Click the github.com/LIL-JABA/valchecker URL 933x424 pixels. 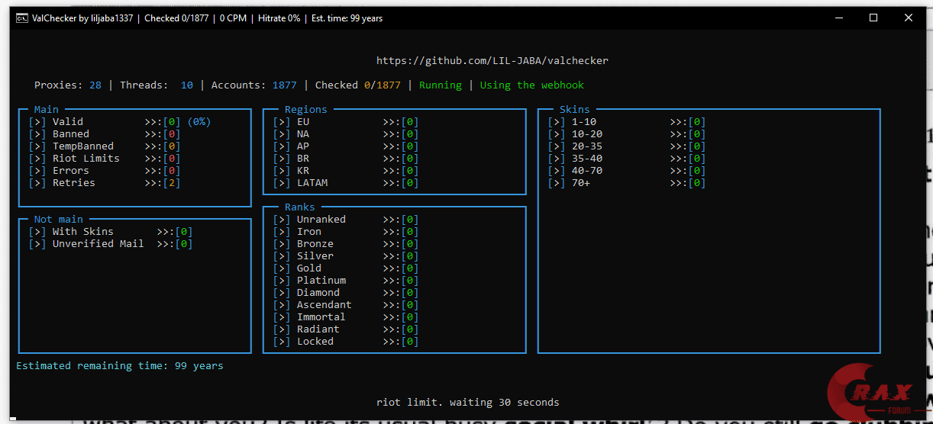coord(492,60)
